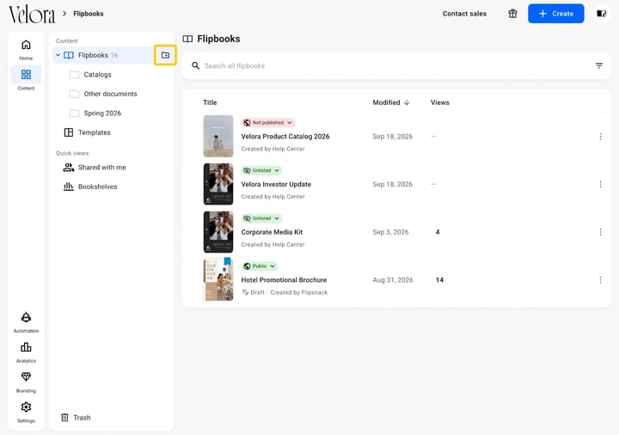
Task: Click the view count 14
Action: [439, 280]
